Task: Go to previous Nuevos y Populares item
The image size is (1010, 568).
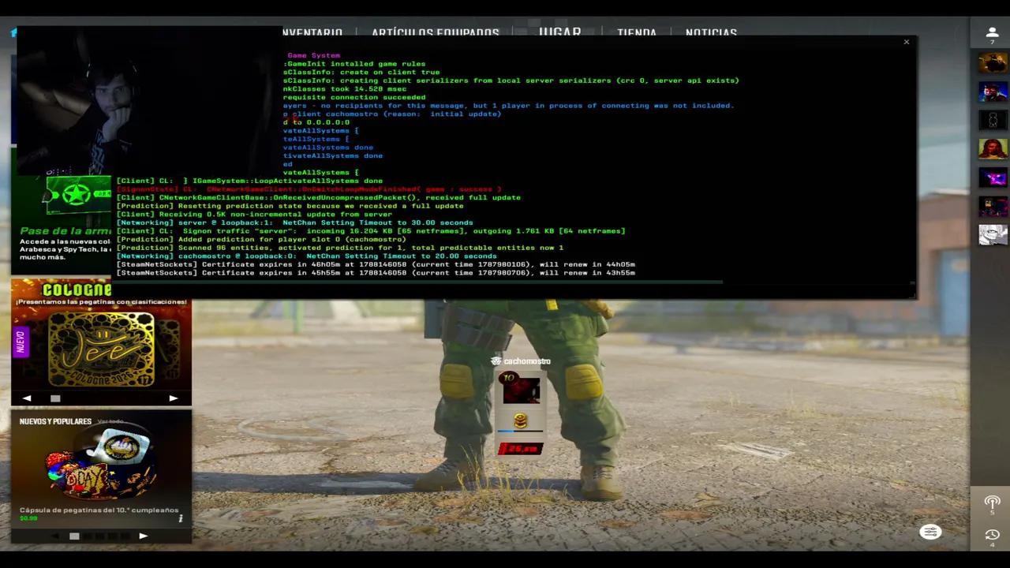Action: (x=54, y=536)
